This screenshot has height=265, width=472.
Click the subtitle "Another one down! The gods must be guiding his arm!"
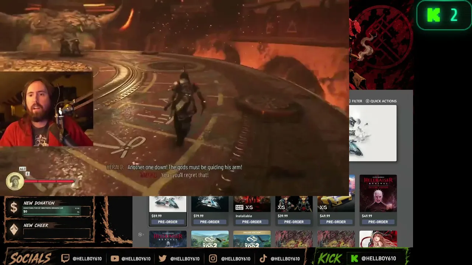[185, 167]
